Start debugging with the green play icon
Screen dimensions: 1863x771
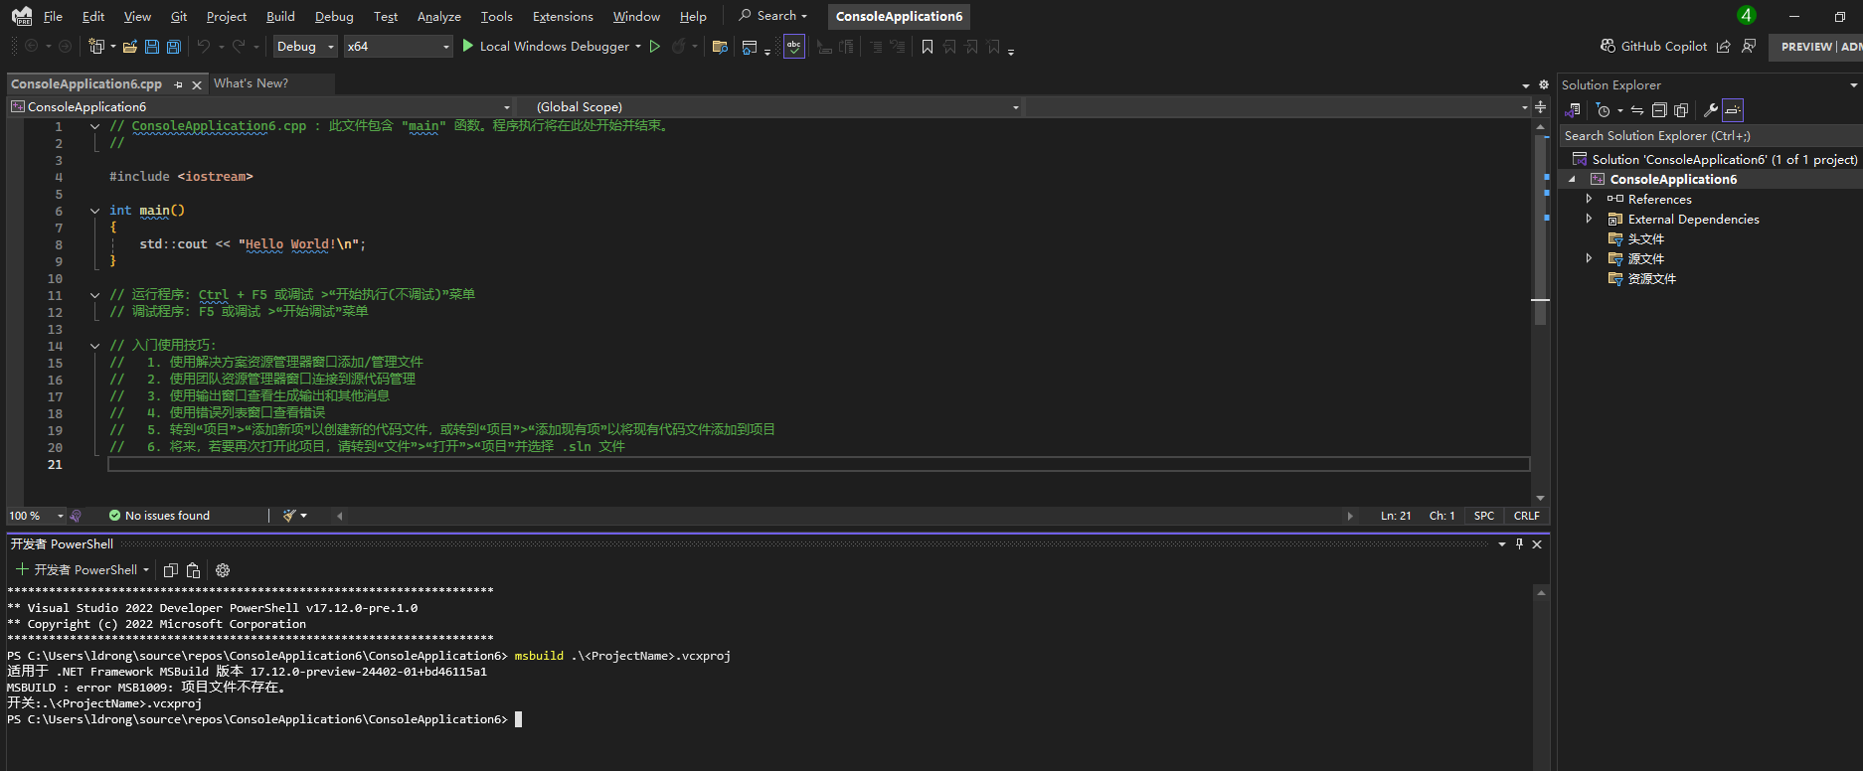pyautogui.click(x=468, y=46)
